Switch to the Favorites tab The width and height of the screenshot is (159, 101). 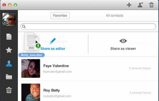click(60, 16)
